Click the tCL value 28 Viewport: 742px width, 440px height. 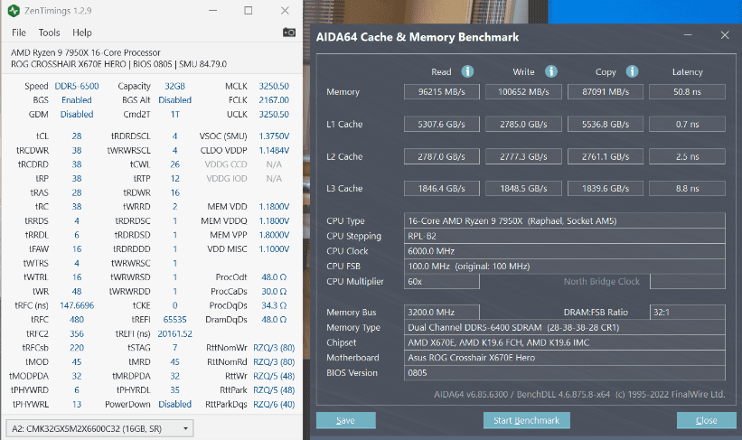(x=77, y=136)
